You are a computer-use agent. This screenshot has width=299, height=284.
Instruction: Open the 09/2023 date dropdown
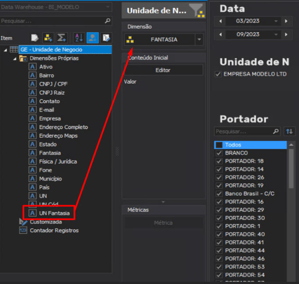276,35
